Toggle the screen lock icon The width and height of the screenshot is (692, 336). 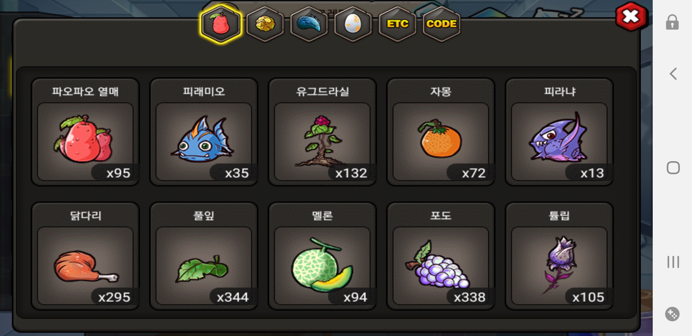pos(672,22)
